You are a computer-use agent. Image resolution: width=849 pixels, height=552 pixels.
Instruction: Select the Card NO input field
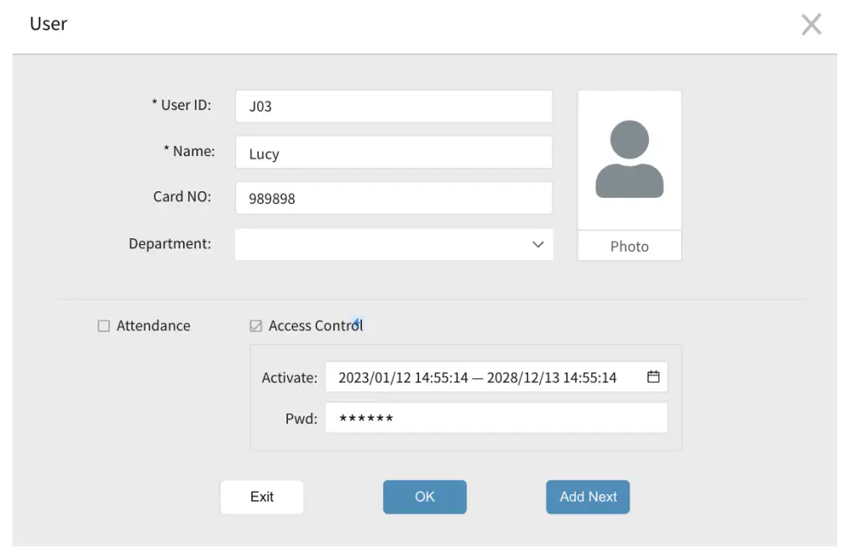pyautogui.click(x=393, y=199)
